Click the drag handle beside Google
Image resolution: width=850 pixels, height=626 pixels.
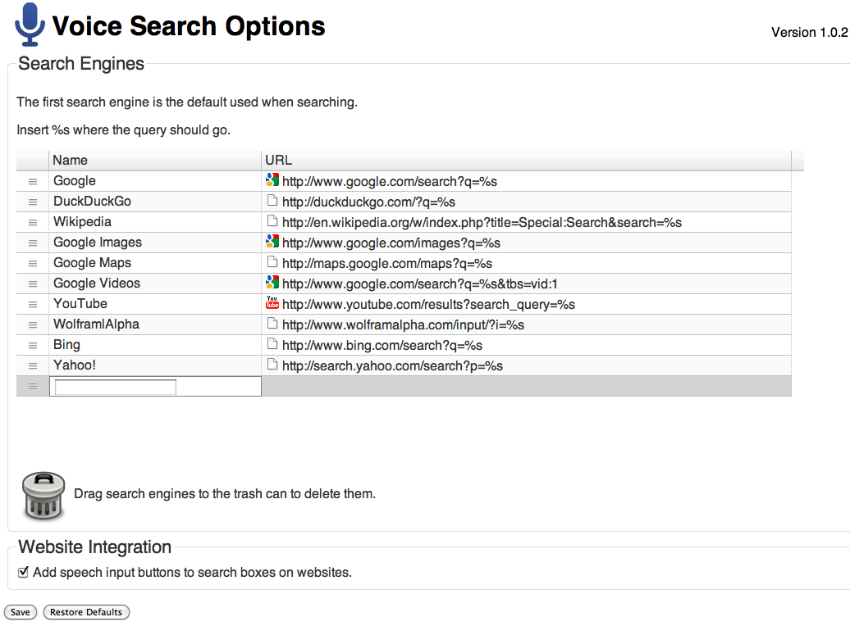[31, 180]
